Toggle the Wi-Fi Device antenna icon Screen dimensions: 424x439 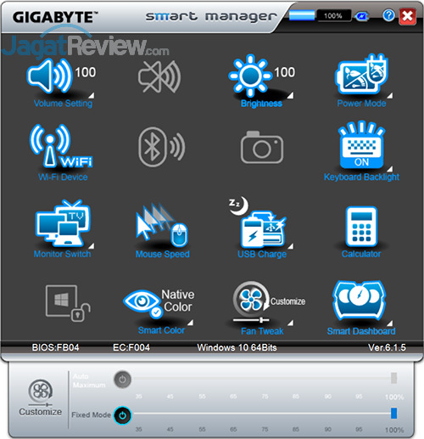coord(61,146)
